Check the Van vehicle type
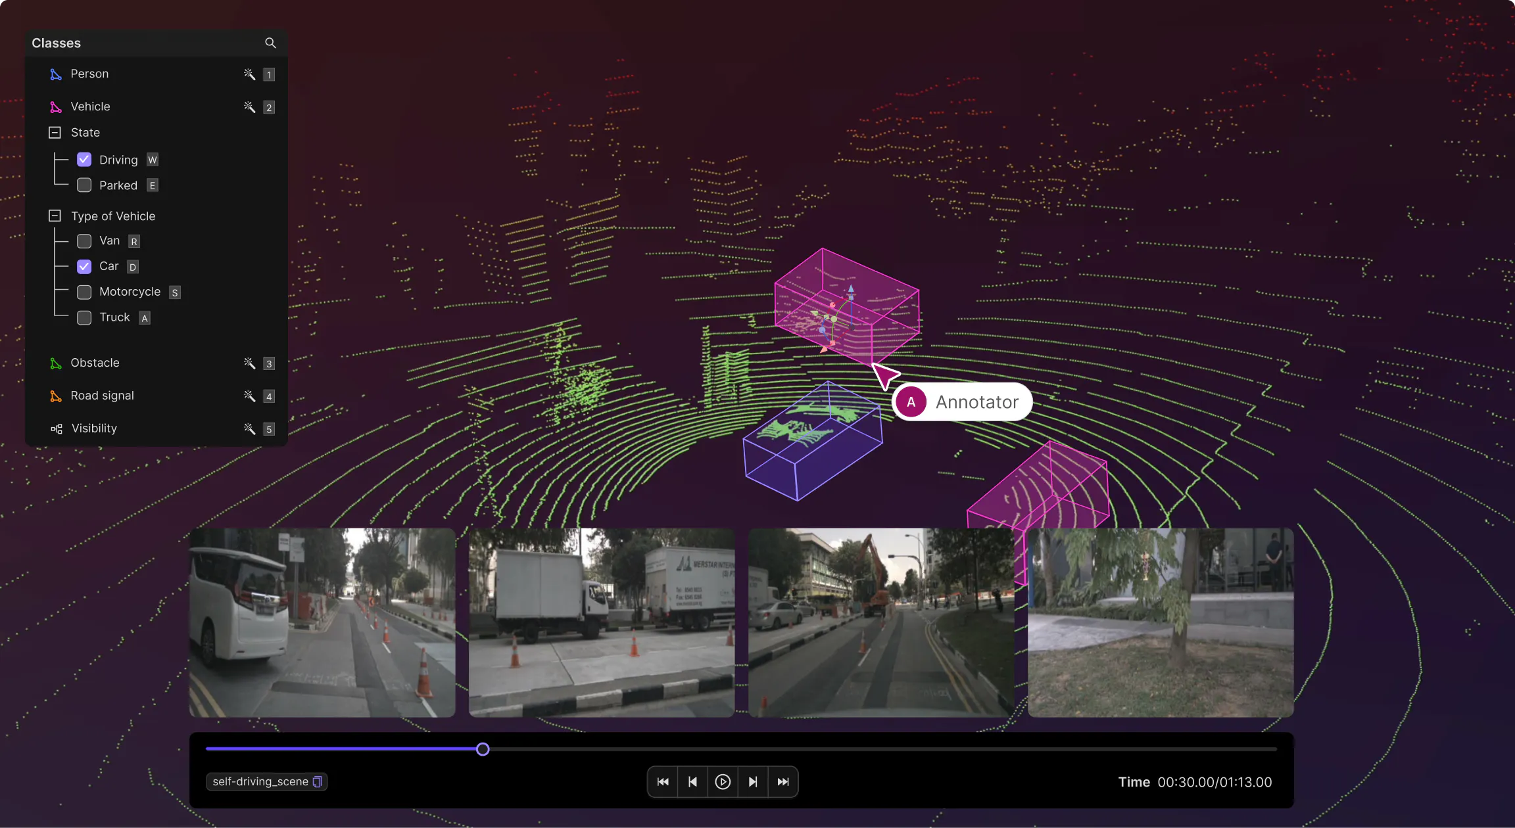 (x=84, y=241)
